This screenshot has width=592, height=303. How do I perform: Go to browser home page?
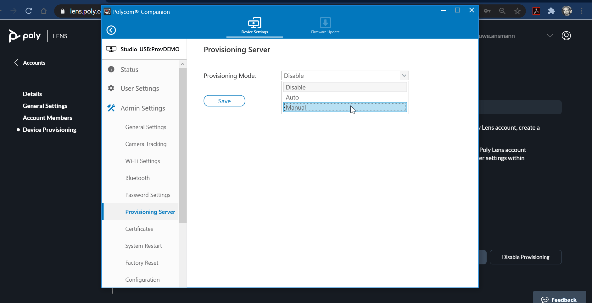coord(44,11)
